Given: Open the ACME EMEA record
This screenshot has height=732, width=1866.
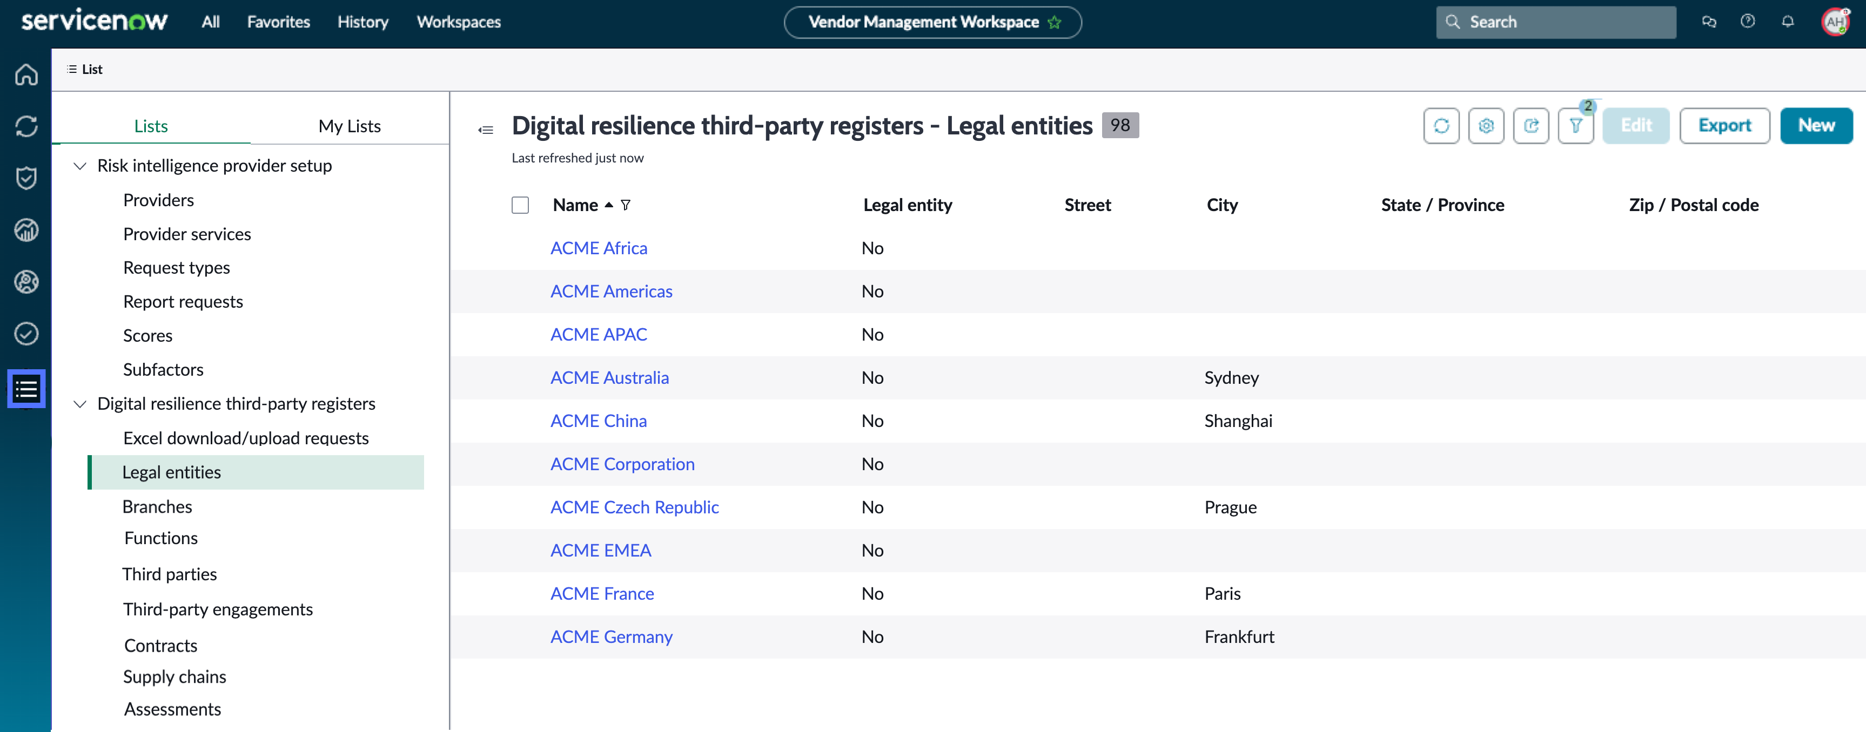Looking at the screenshot, I should click(x=601, y=550).
